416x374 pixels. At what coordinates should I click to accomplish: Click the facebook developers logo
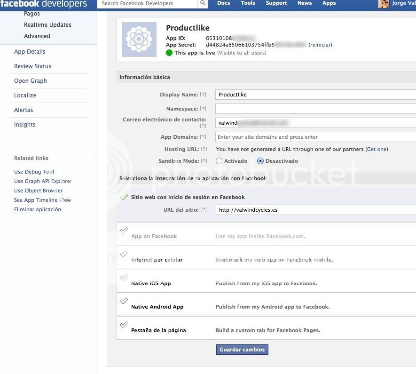[44, 4]
